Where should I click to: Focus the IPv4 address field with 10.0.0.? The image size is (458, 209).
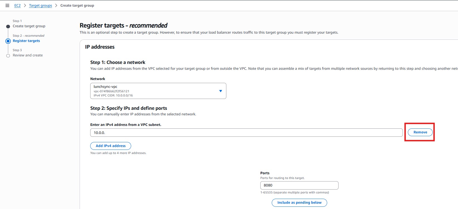click(x=246, y=133)
